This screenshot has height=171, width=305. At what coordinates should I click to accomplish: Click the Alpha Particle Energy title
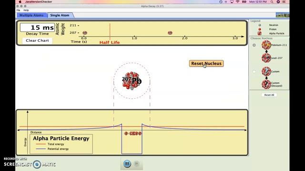[x=61, y=138]
